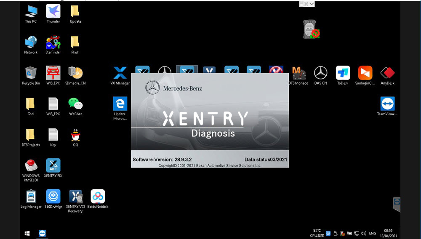Open AnyDesk from the desktop

tap(387, 76)
